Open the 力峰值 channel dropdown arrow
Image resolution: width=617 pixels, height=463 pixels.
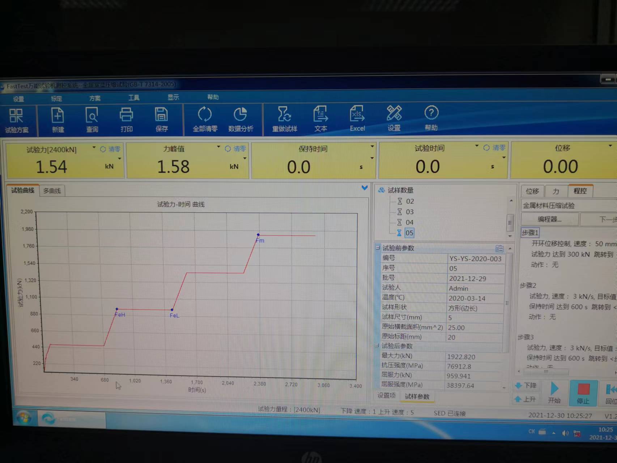click(x=218, y=147)
